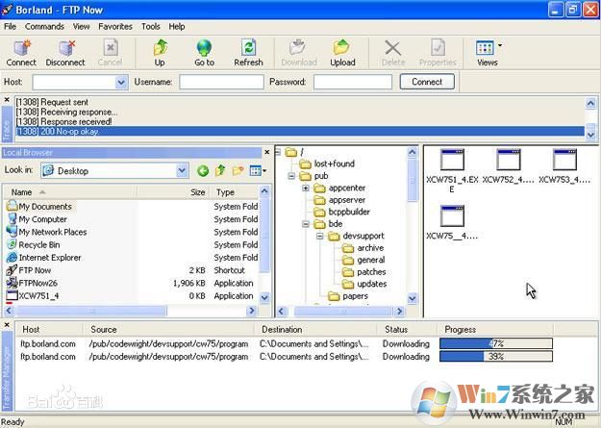This screenshot has width=601, height=428.
Task: Select the updates folder in remote tree
Action: point(371,284)
